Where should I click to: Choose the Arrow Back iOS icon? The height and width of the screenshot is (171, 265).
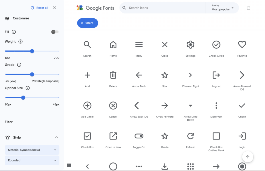click(137, 106)
